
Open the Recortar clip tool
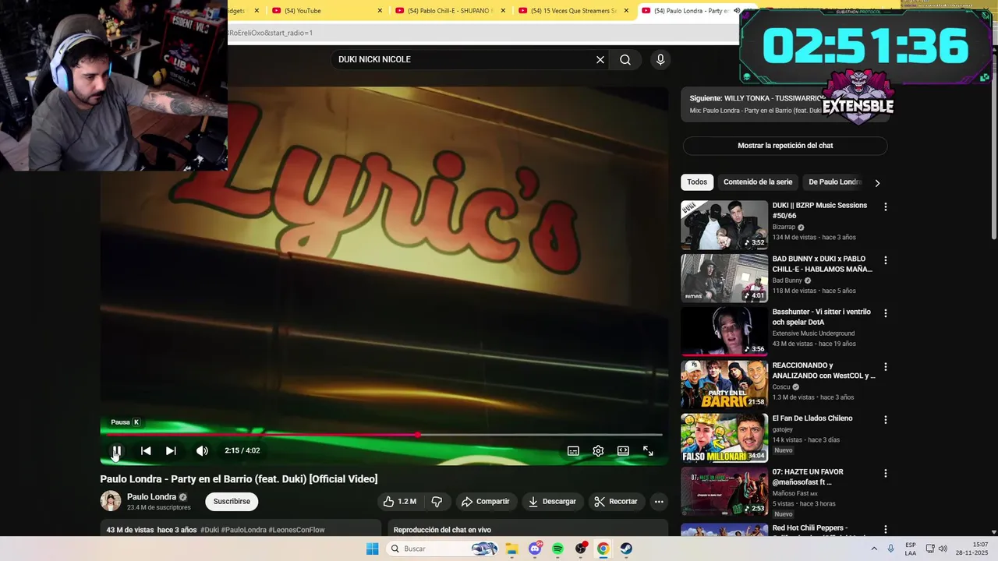tap(616, 502)
